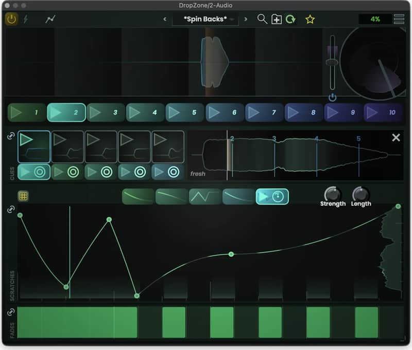
Task: Select the fourth blue-green curve button
Action: point(238,197)
